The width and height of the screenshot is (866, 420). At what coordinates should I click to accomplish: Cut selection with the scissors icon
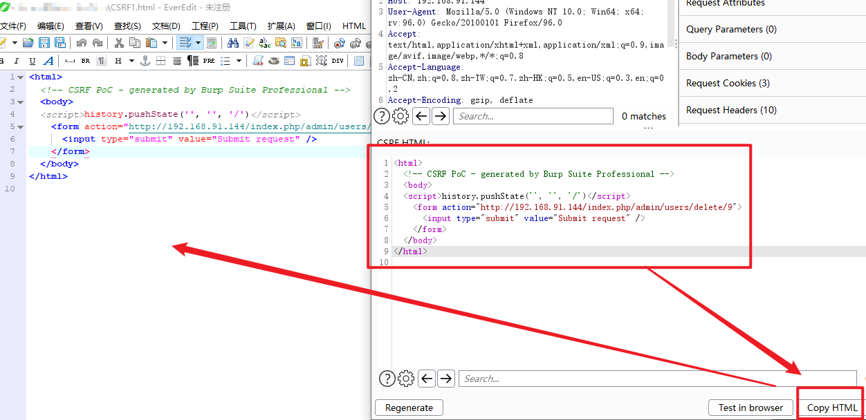pyautogui.click(x=119, y=43)
